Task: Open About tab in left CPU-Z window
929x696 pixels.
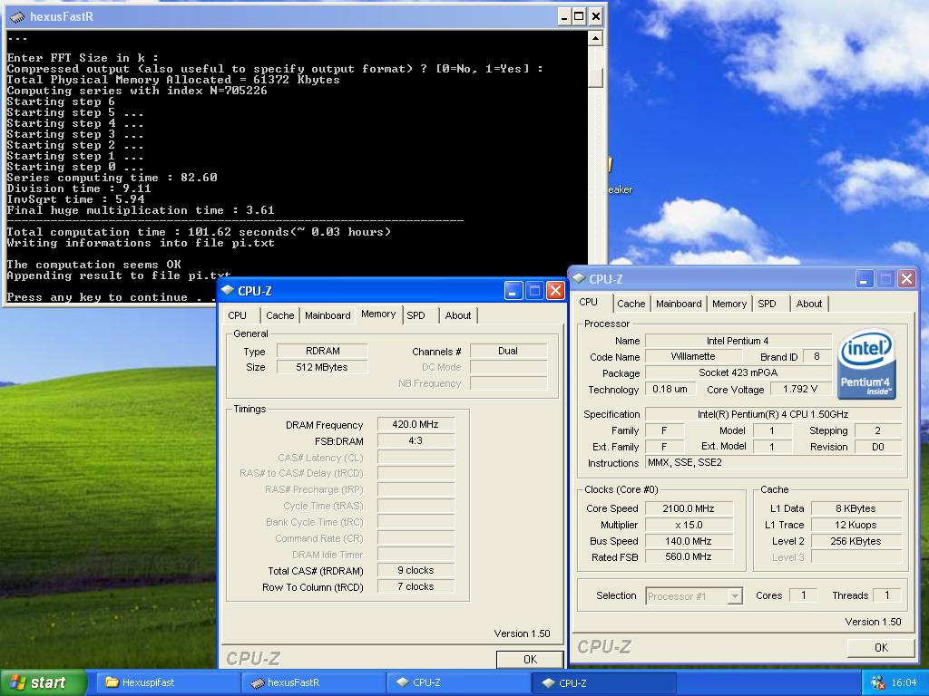Action: (458, 315)
